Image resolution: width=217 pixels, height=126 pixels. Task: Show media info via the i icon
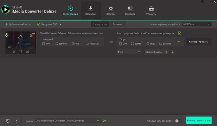pos(173,52)
